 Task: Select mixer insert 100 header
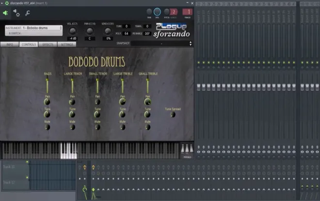(302, 4)
